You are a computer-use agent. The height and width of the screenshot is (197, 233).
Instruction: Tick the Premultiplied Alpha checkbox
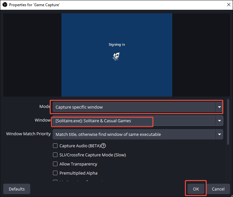tap(55, 173)
